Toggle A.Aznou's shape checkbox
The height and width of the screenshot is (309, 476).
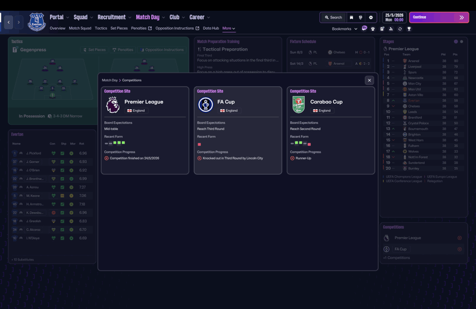(62, 187)
